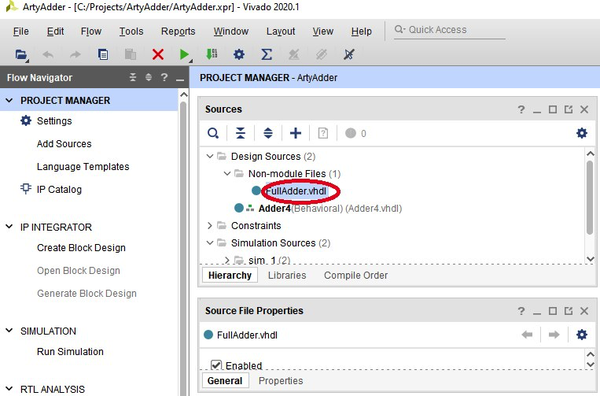Click the Redo arrow in toolbar
The width and height of the screenshot is (600, 396).
tap(75, 55)
